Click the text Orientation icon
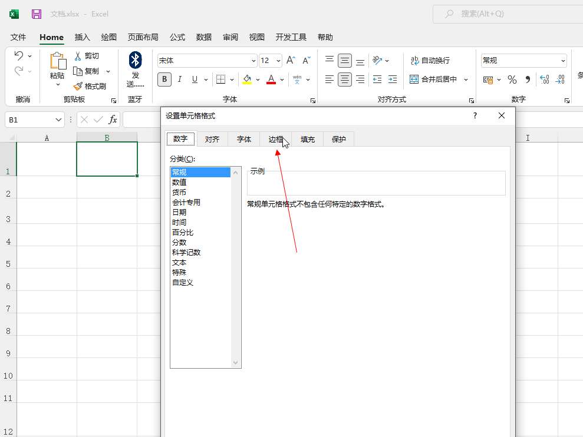The image size is (583, 437). pos(377,60)
